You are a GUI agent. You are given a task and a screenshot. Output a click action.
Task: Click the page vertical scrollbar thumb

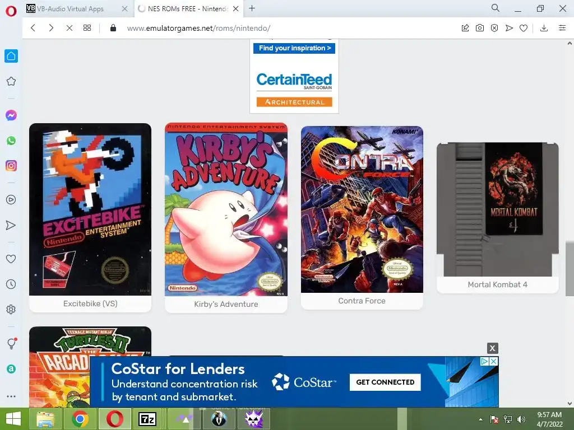[x=570, y=269]
